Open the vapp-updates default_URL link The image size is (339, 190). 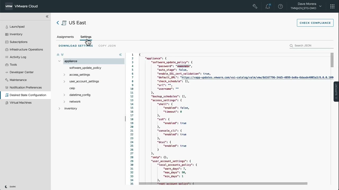point(257,77)
